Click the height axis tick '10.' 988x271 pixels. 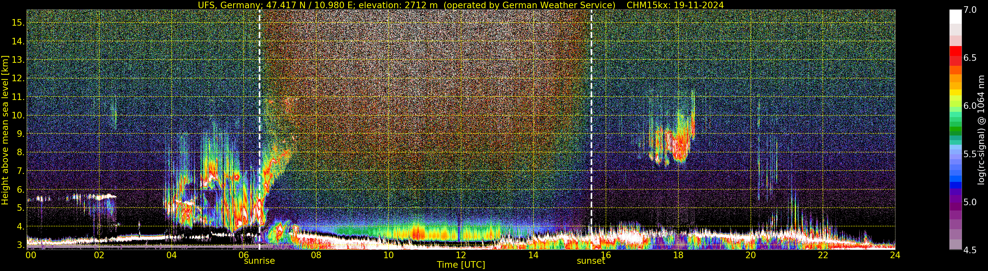tap(18, 115)
